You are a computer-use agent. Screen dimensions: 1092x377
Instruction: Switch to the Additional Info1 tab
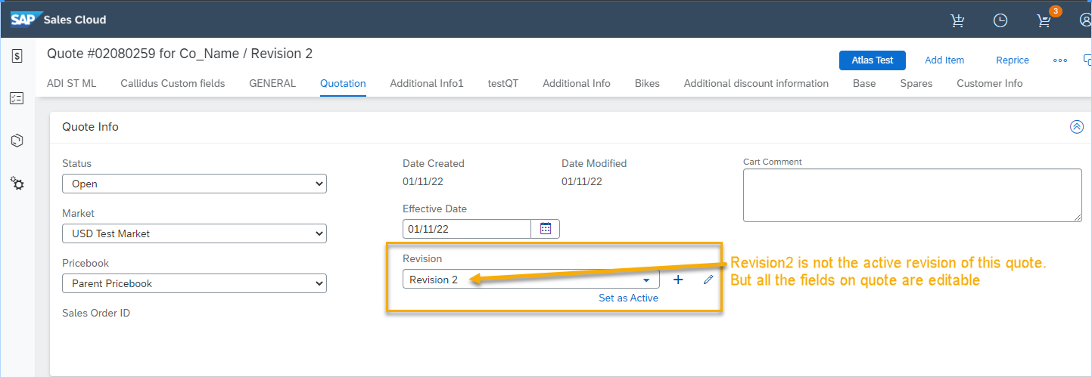pos(427,83)
